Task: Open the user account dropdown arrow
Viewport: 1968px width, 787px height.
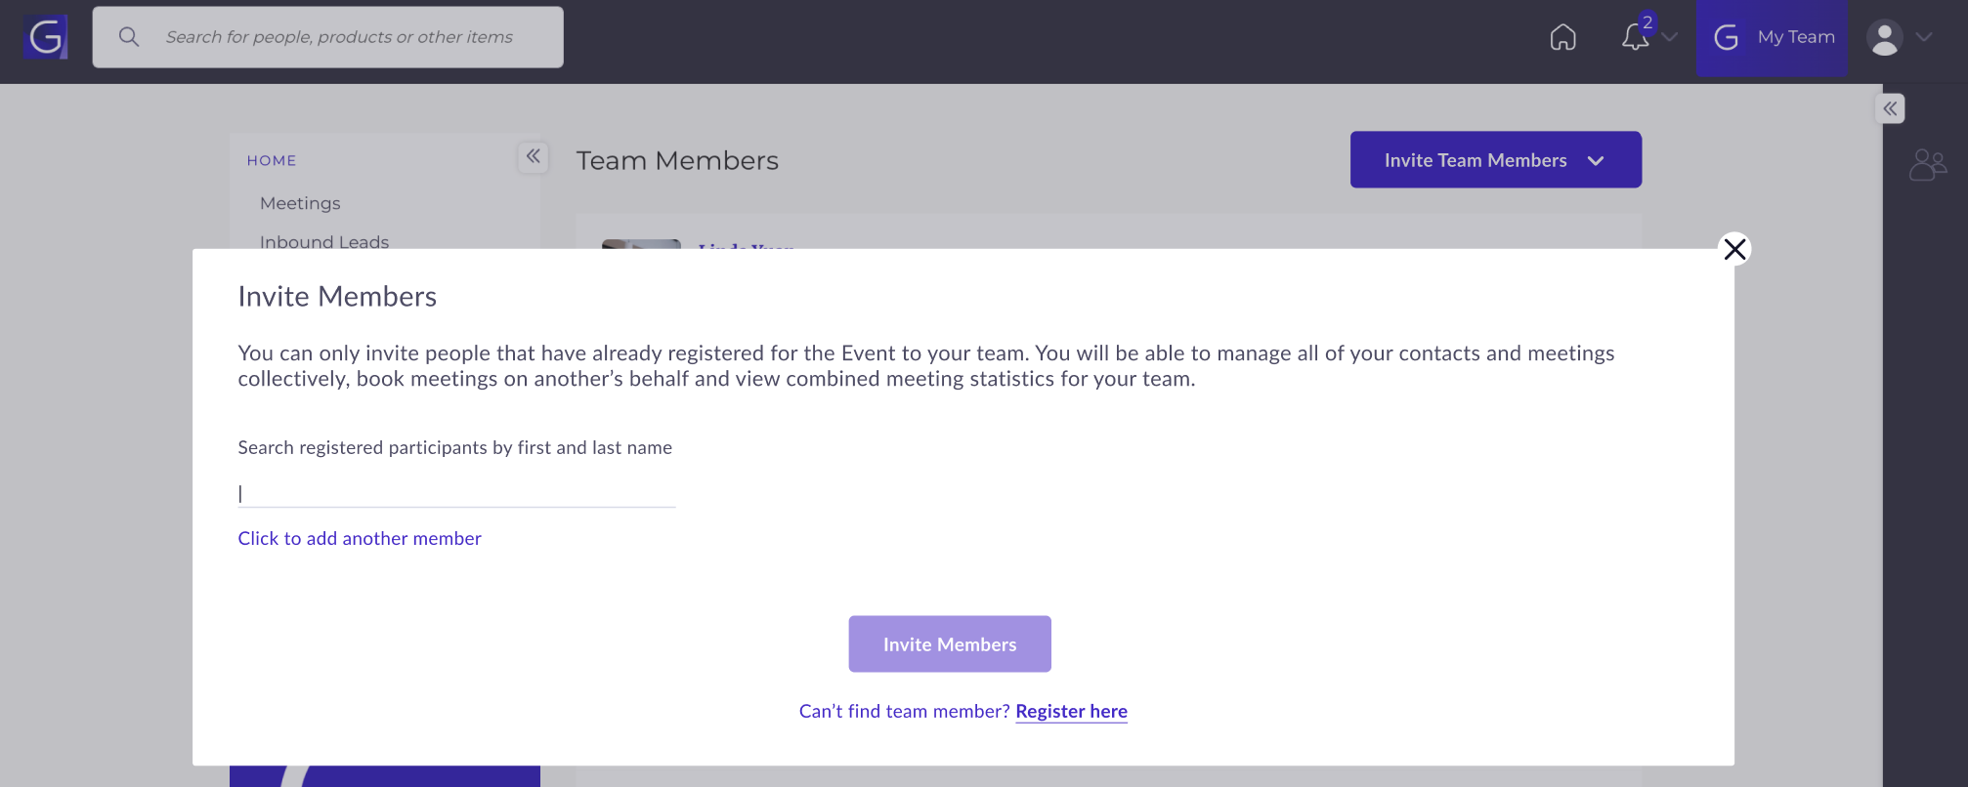Action: 1924,37
